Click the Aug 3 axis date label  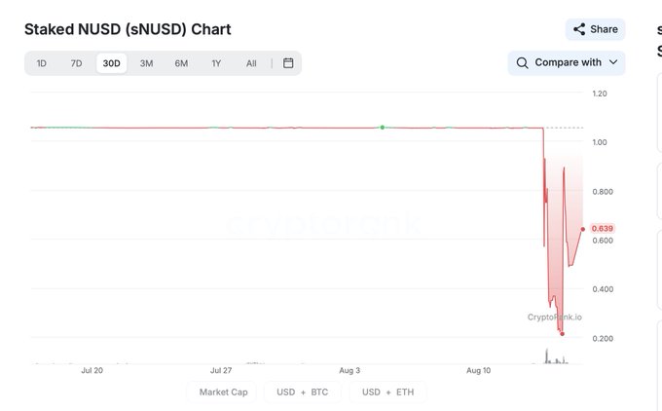pos(349,370)
